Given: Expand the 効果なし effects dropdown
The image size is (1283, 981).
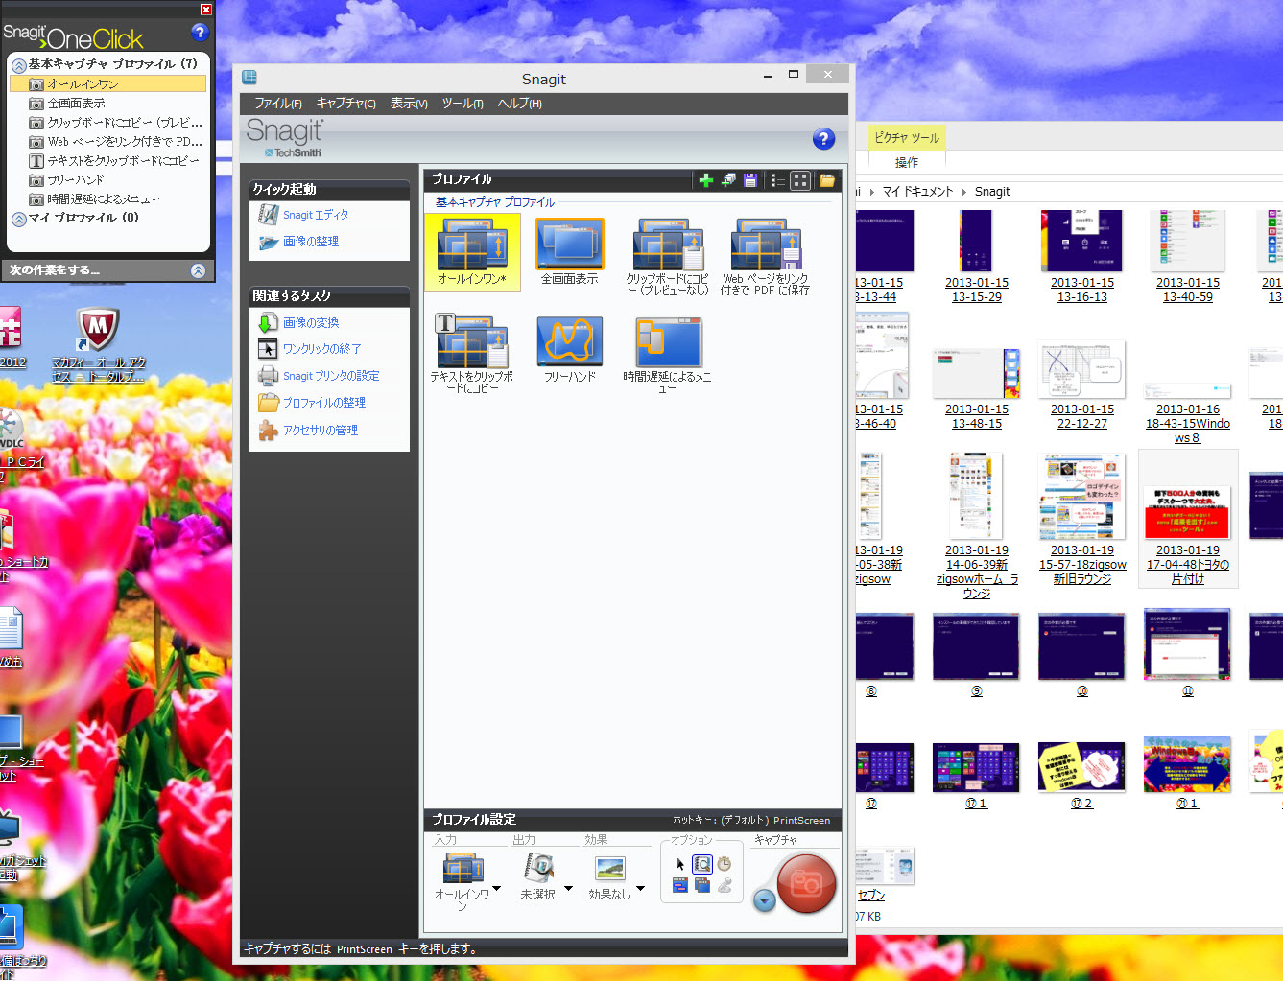Looking at the screenshot, I should [640, 889].
